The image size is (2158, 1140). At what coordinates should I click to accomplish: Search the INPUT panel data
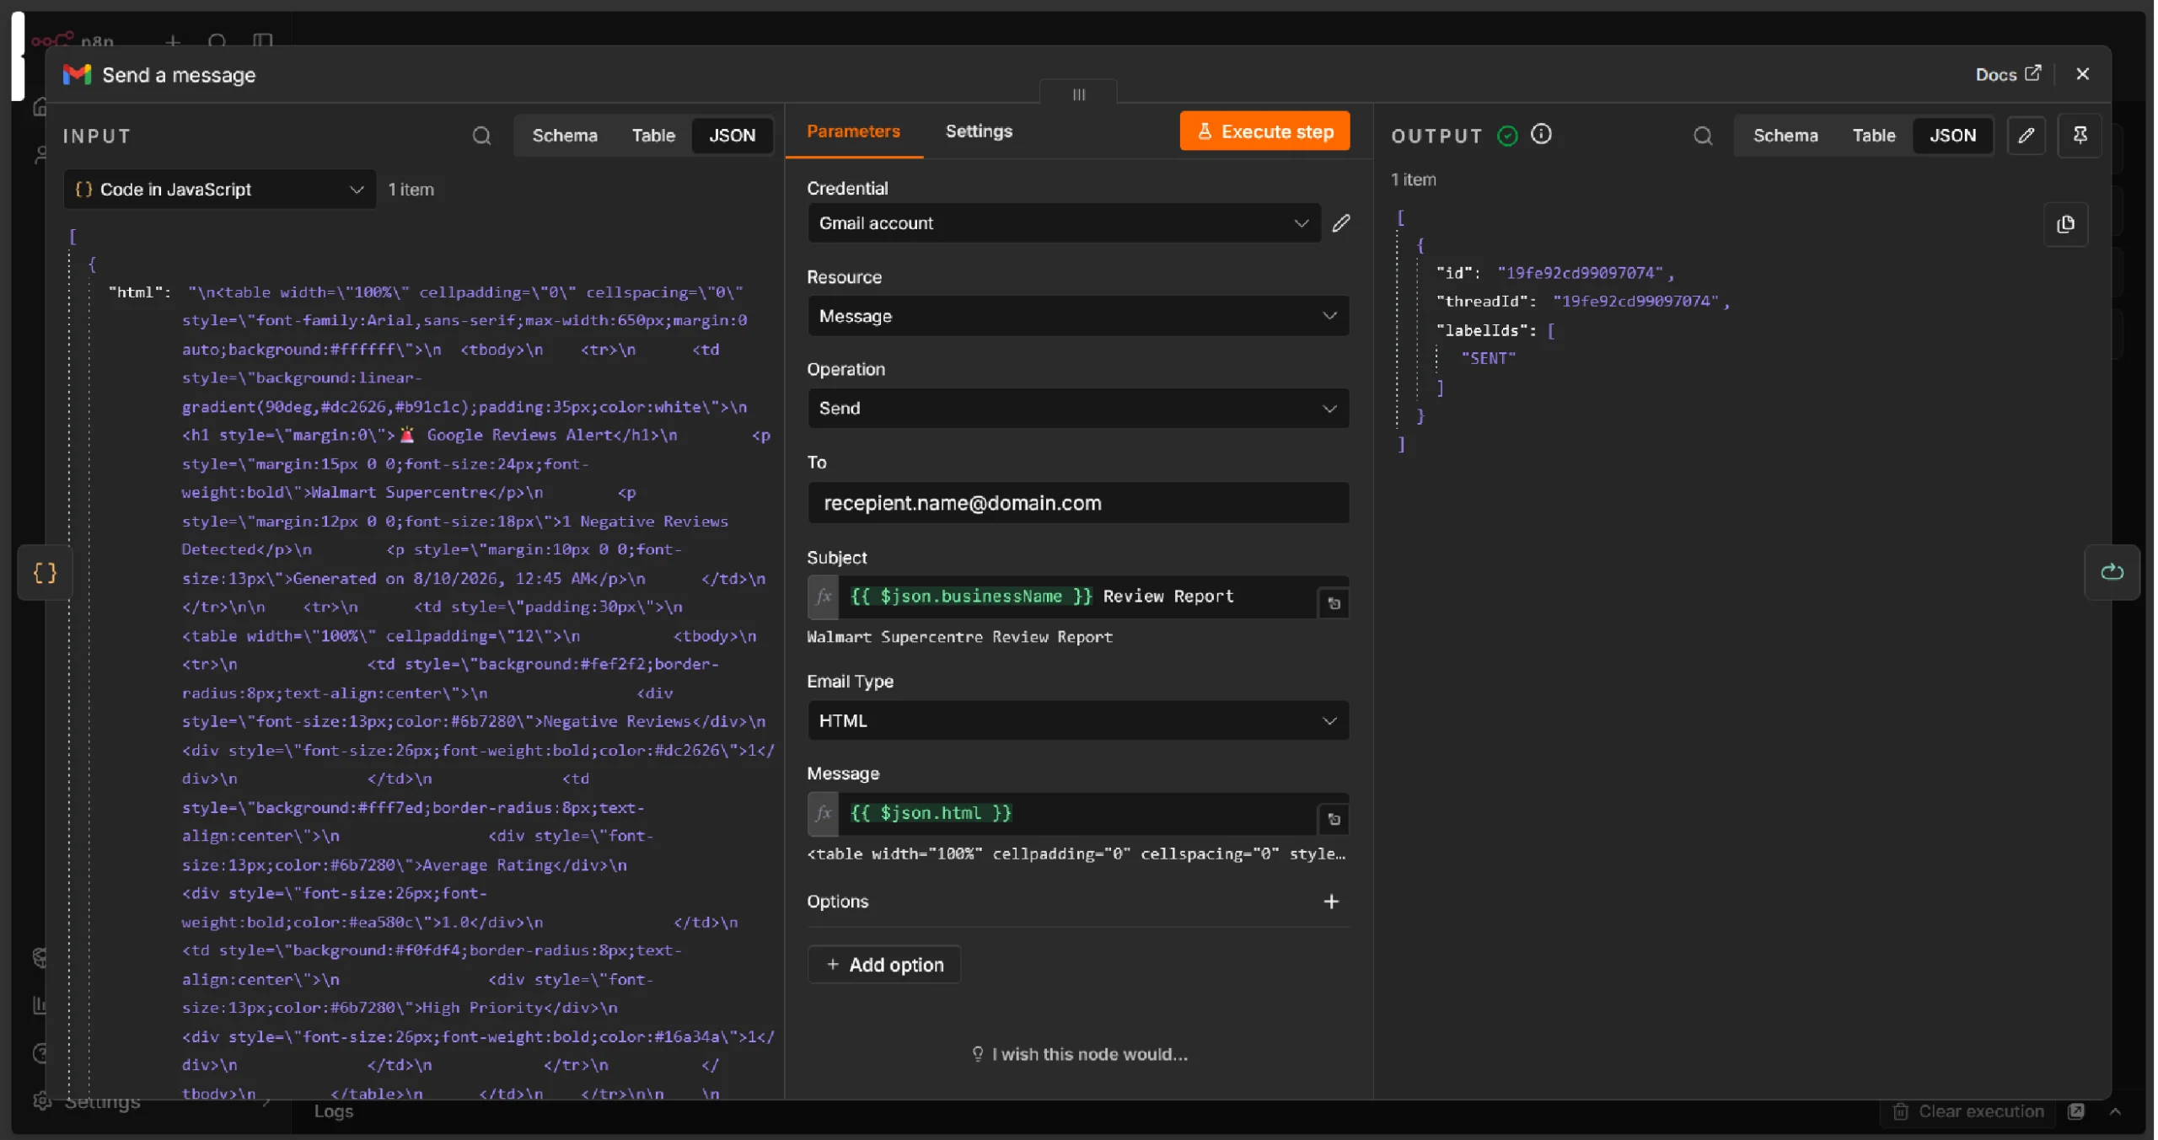(x=481, y=136)
